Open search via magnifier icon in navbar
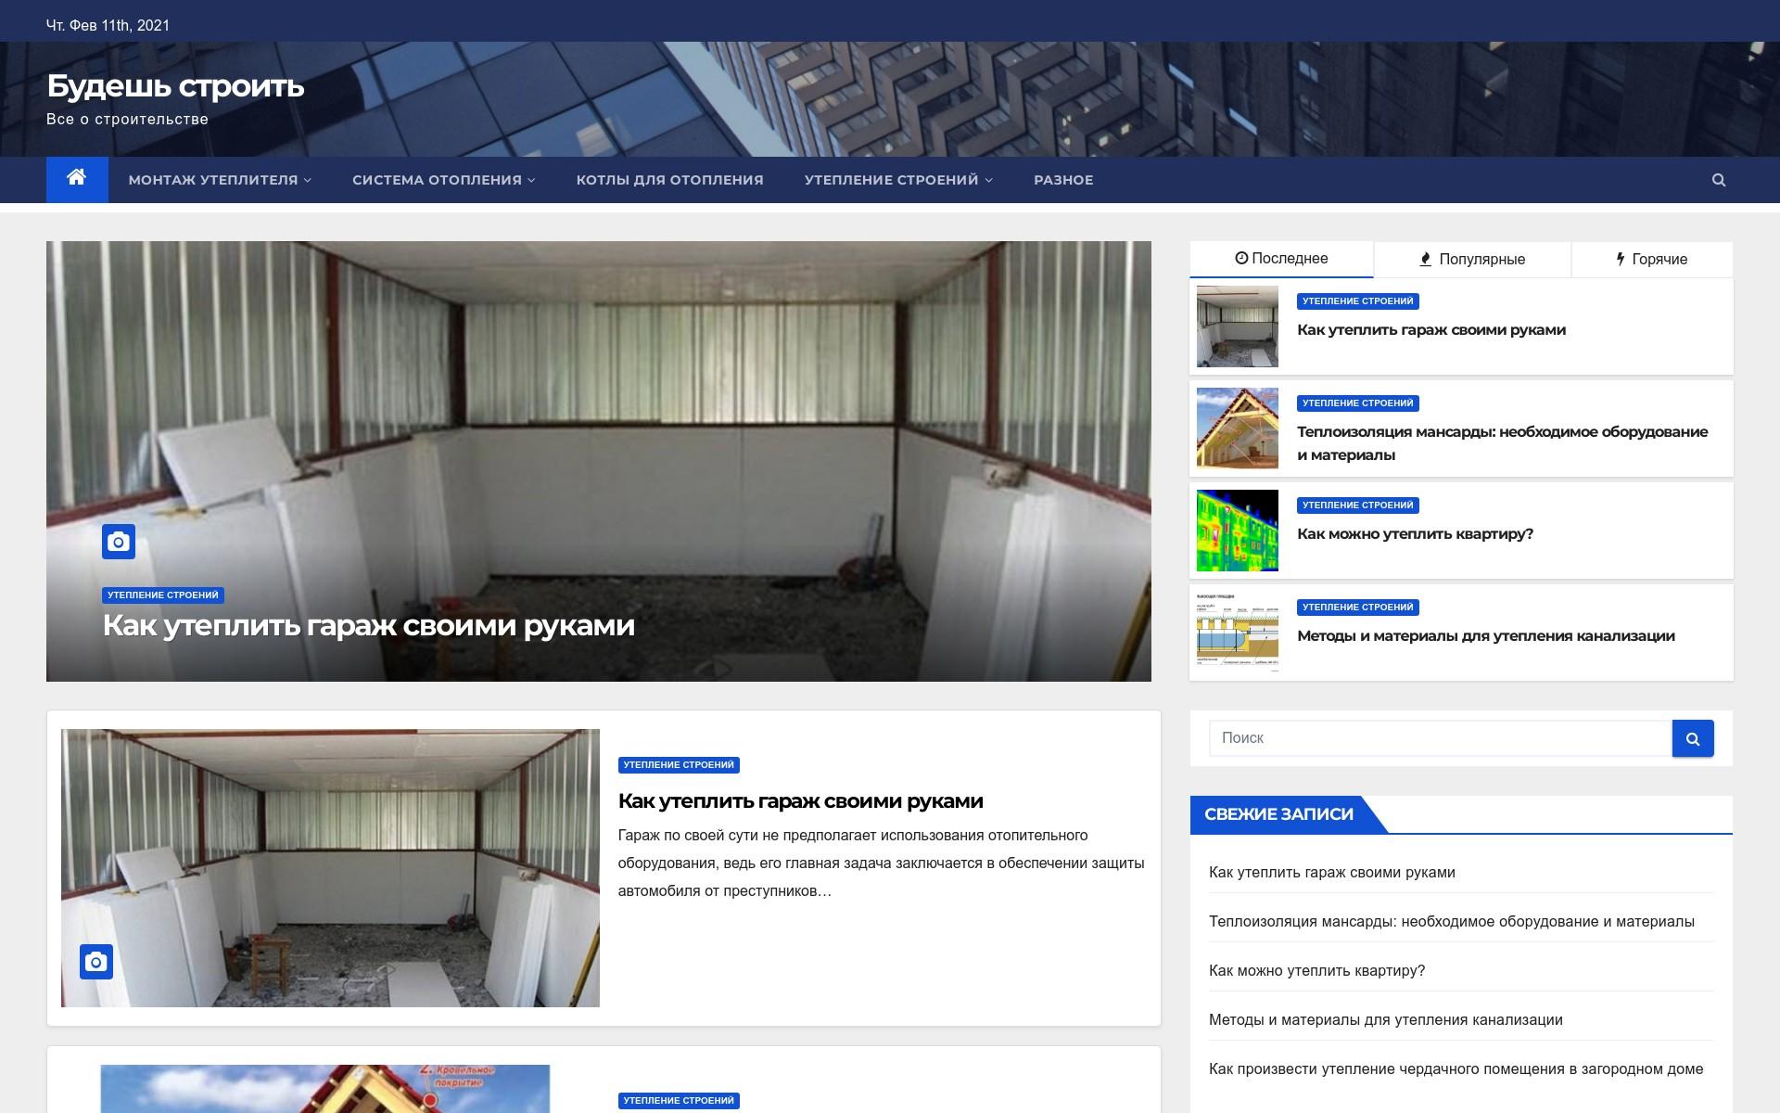The height and width of the screenshot is (1113, 1780). pos(1718,180)
